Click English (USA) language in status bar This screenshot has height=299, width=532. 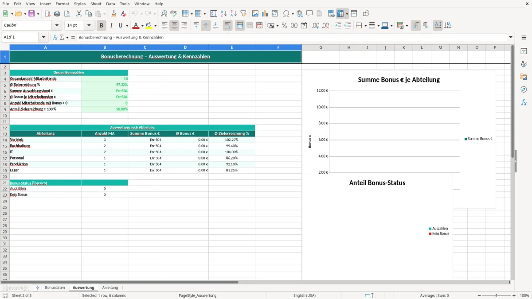[x=305, y=295]
